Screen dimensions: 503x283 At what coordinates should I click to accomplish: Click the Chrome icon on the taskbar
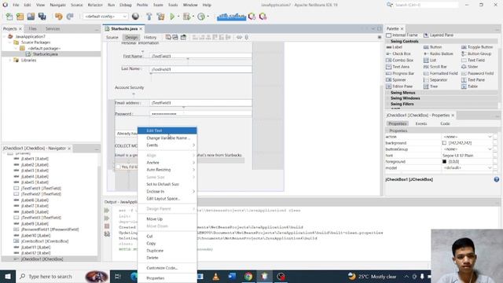pos(248,276)
